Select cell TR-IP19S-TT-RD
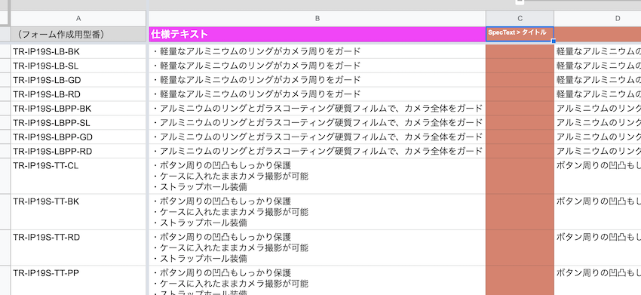This screenshot has height=295, width=641. pyautogui.click(x=78, y=248)
